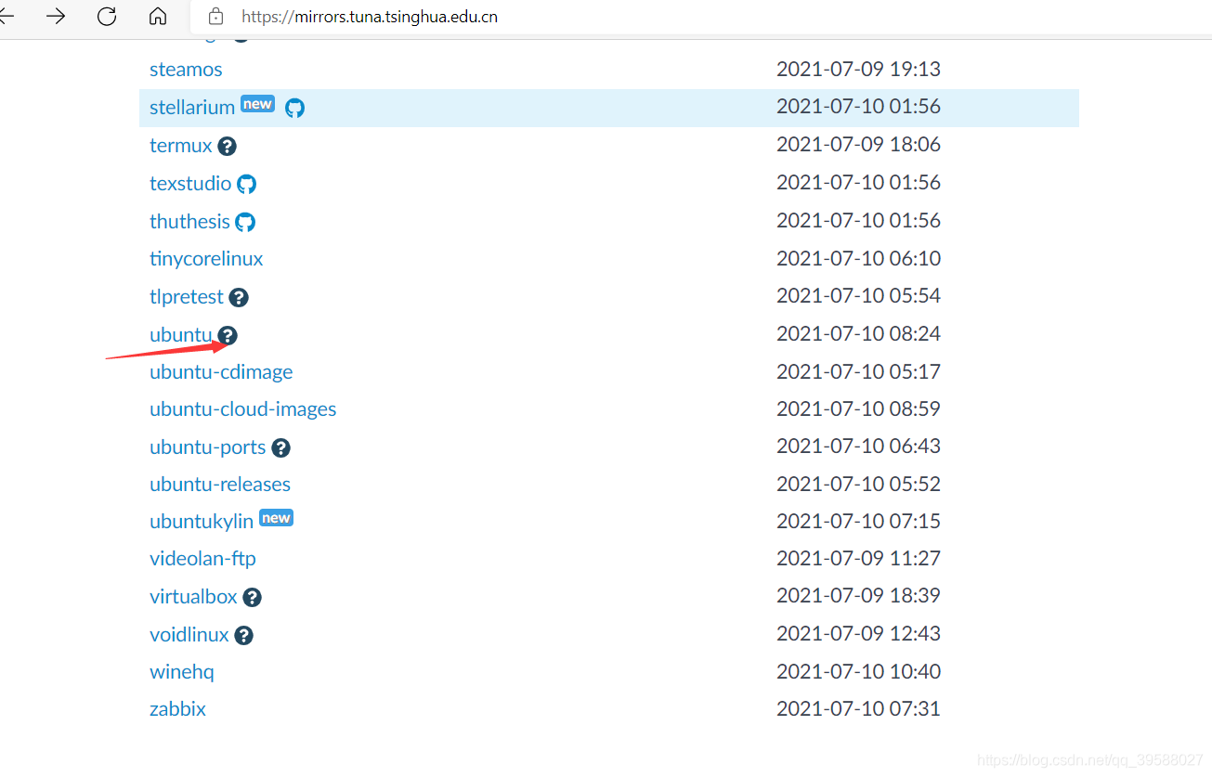This screenshot has height=777, width=1212.
Task: Select ubuntu sync time 2021-07-10 08:24
Action: (858, 333)
